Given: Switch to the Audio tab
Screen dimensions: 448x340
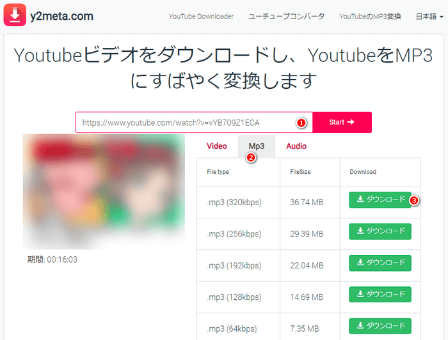Looking at the screenshot, I should (x=296, y=146).
